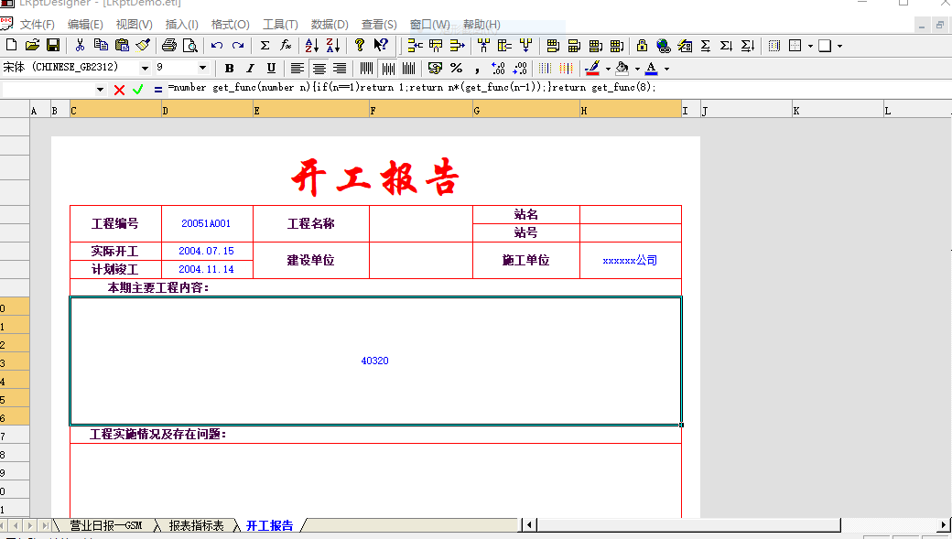
Task: Open the 插入(I) menu
Action: click(x=181, y=25)
